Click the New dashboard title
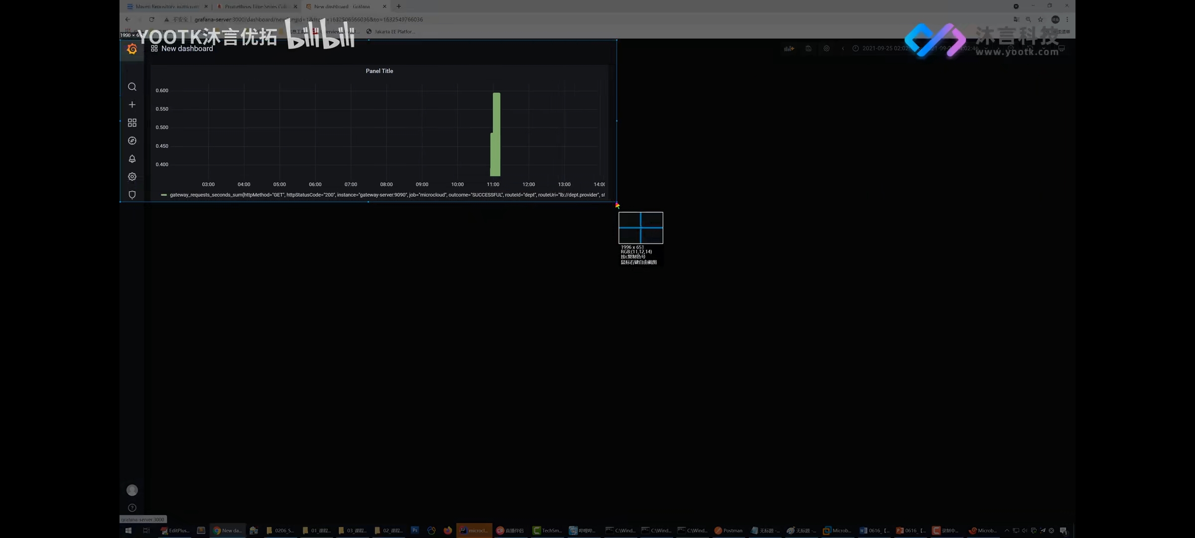 point(187,48)
